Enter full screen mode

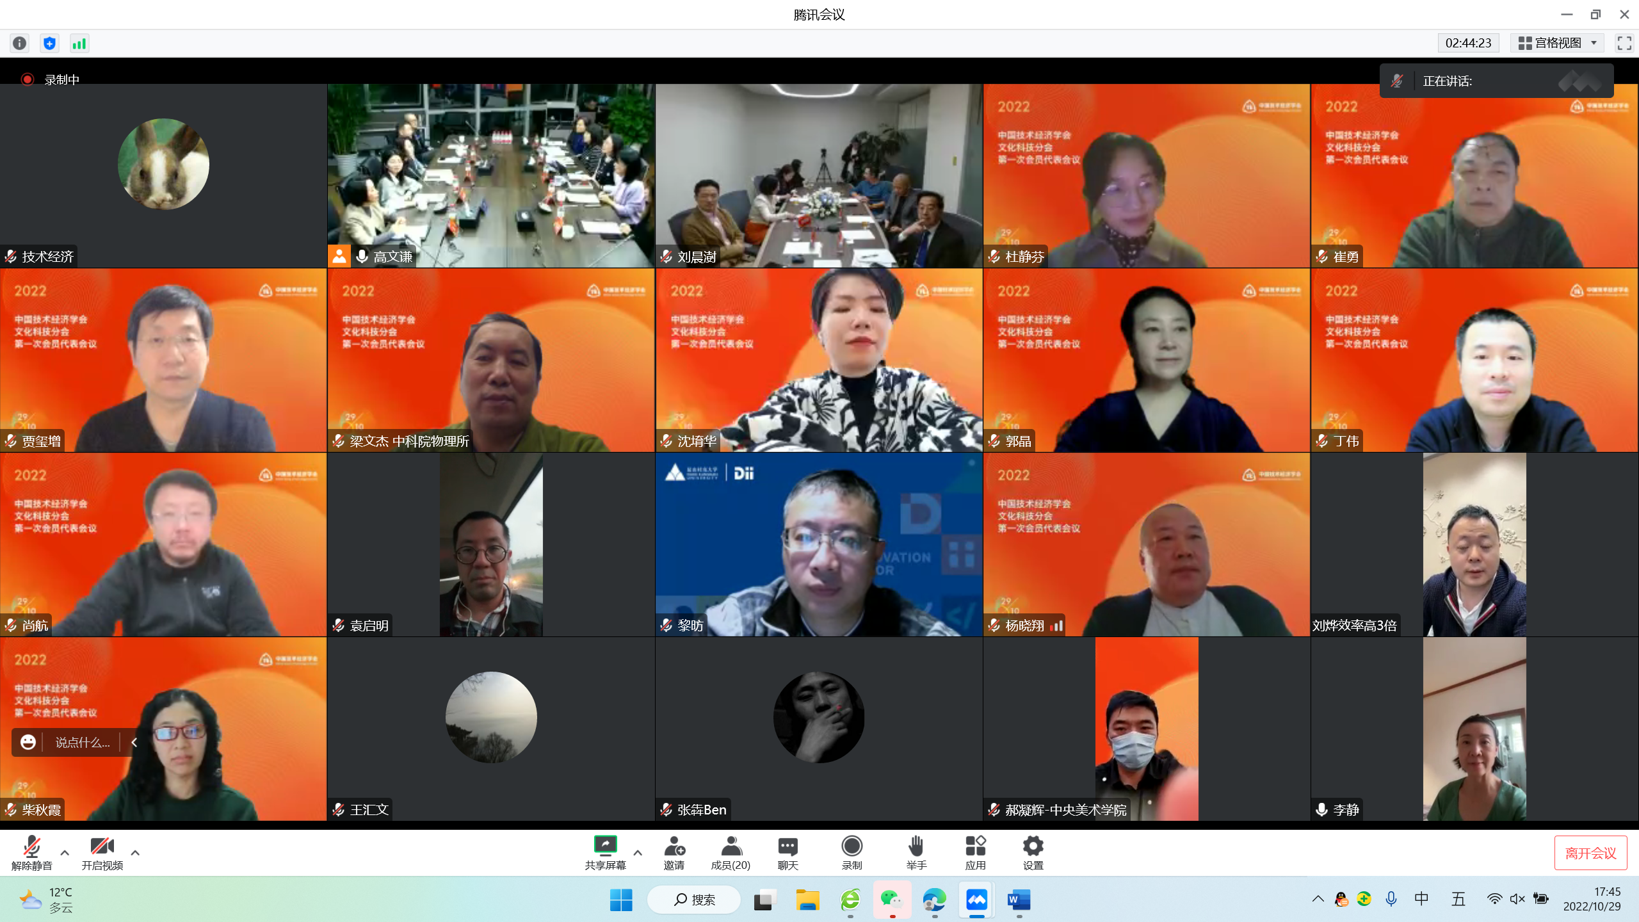pos(1624,43)
